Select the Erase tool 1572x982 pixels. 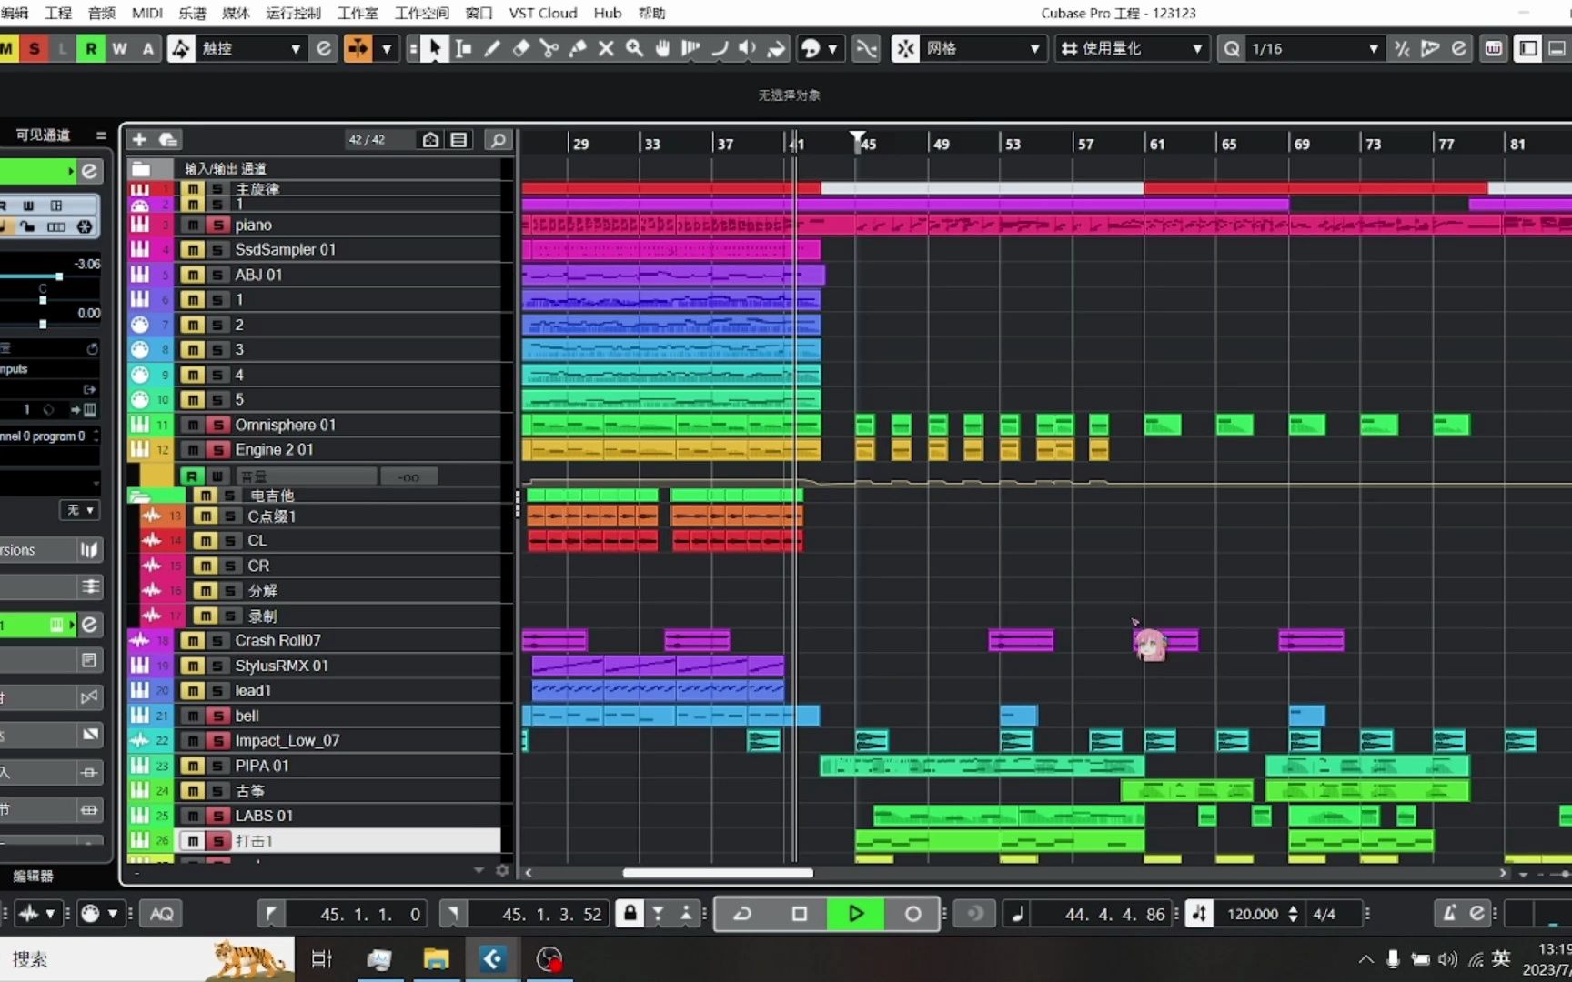(x=520, y=48)
